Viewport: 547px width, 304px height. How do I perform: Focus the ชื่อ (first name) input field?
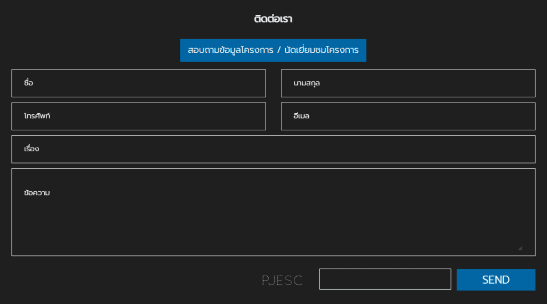click(x=138, y=83)
